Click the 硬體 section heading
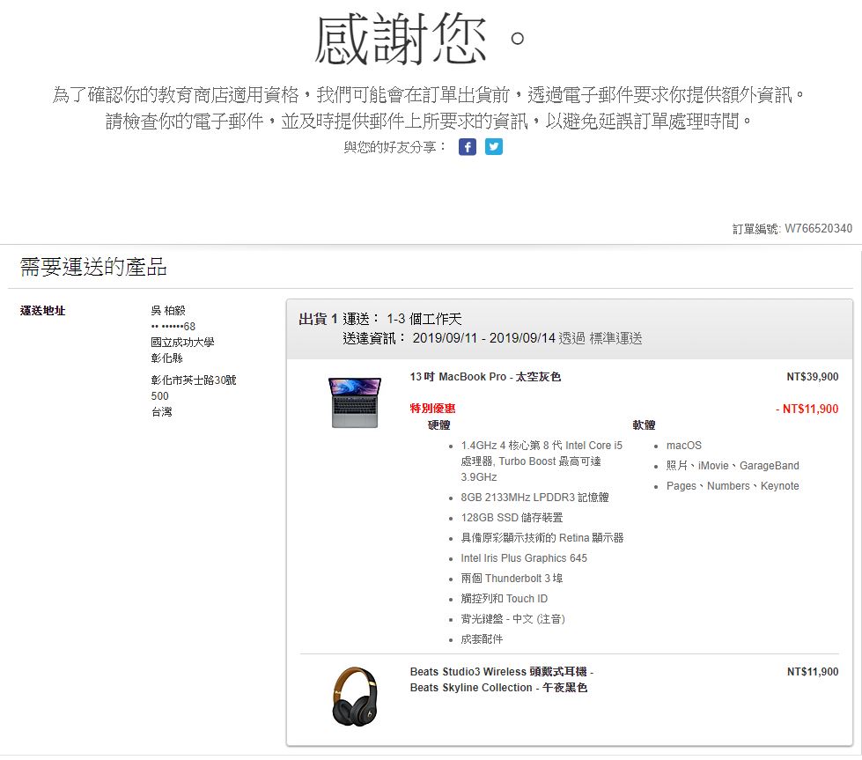The width and height of the screenshot is (862, 760). (438, 425)
